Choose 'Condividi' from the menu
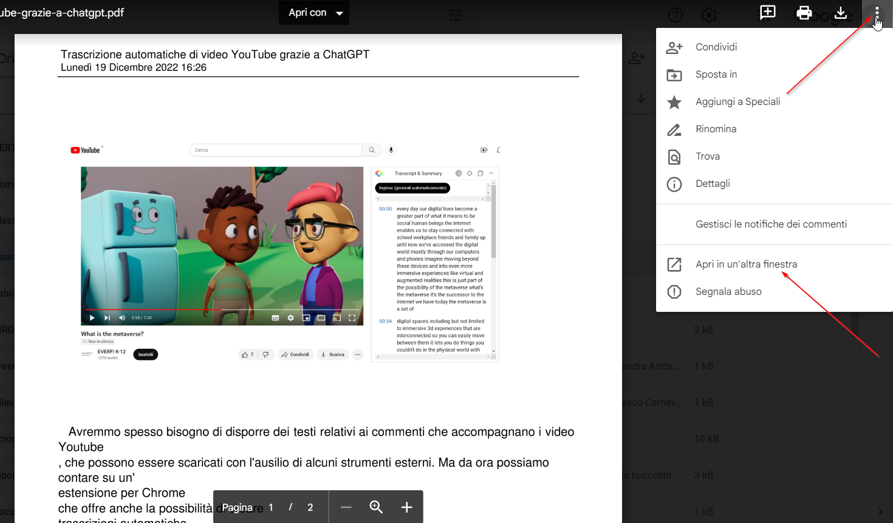This screenshot has width=893, height=523. (775, 47)
